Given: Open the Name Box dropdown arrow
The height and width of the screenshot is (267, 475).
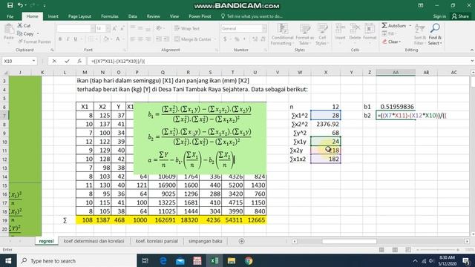Looking at the screenshot, I should point(33,61).
